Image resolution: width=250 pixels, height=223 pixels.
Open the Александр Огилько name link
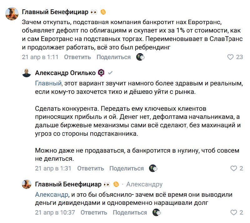[x=65, y=73]
